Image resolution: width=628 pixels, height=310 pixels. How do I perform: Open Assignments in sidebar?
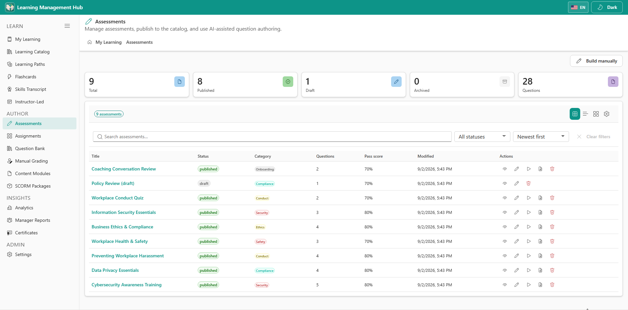pos(40,136)
